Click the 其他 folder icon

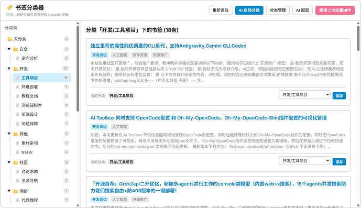coord(15,134)
